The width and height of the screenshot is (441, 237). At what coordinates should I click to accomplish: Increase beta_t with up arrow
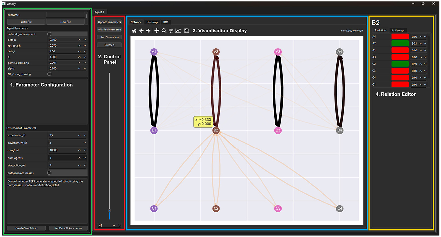[79, 51]
